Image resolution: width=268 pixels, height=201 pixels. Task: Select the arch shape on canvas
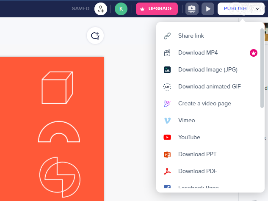point(59,132)
